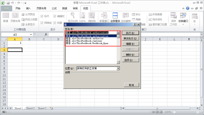Switch to the 开始 home tab
The image size is (204, 115).
tap(18, 8)
